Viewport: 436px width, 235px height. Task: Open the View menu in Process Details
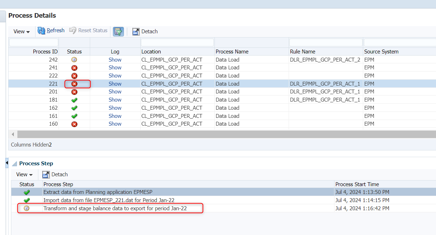22,31
